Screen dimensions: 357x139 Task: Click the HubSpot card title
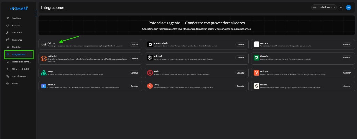(264, 71)
